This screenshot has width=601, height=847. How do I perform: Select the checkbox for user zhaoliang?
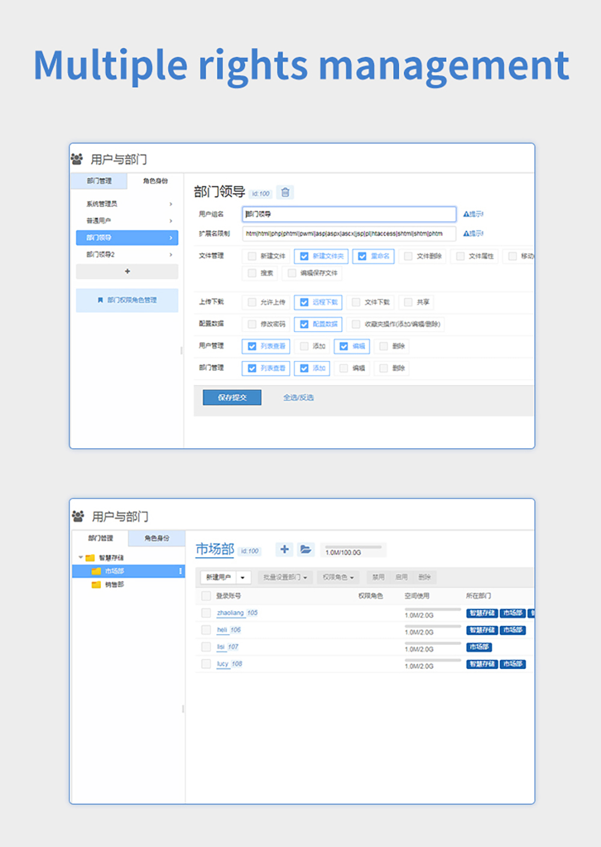[x=206, y=613]
